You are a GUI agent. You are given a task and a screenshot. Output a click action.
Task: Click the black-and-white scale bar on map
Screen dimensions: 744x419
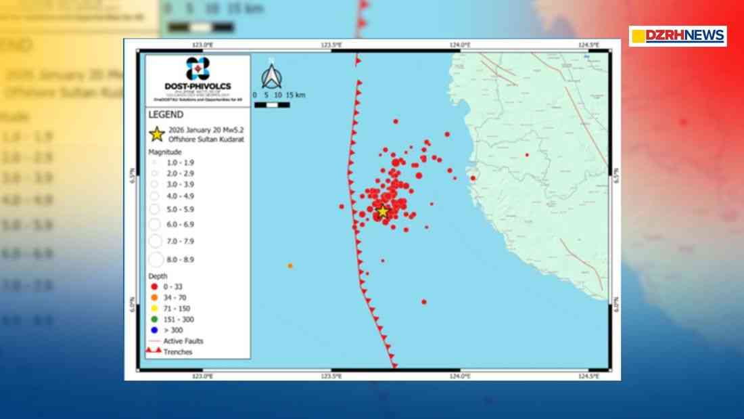(x=272, y=105)
